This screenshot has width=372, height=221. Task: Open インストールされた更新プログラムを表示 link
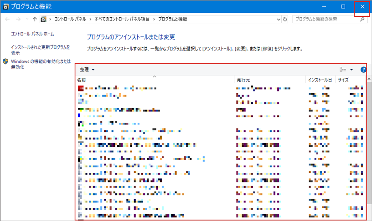(40, 50)
